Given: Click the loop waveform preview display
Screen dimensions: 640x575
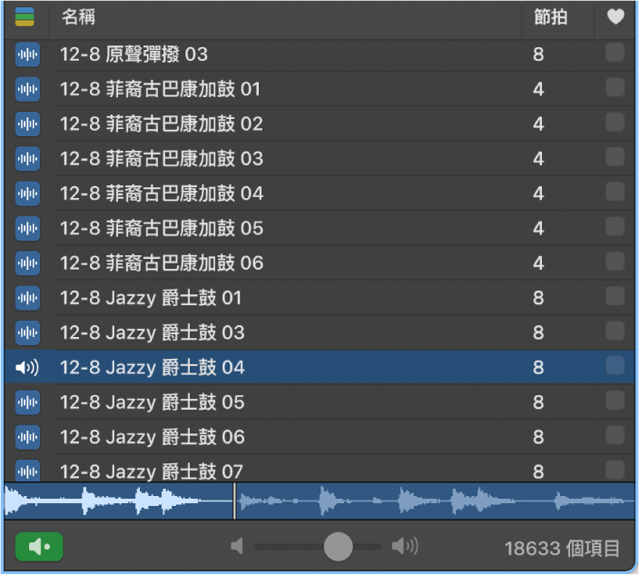Looking at the screenshot, I should tap(320, 501).
